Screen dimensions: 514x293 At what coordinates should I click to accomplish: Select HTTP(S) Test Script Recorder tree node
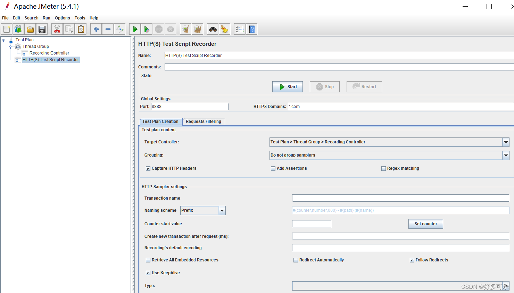51,60
